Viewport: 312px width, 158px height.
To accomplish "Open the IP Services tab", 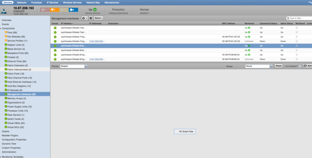I will click(x=52, y=3).
